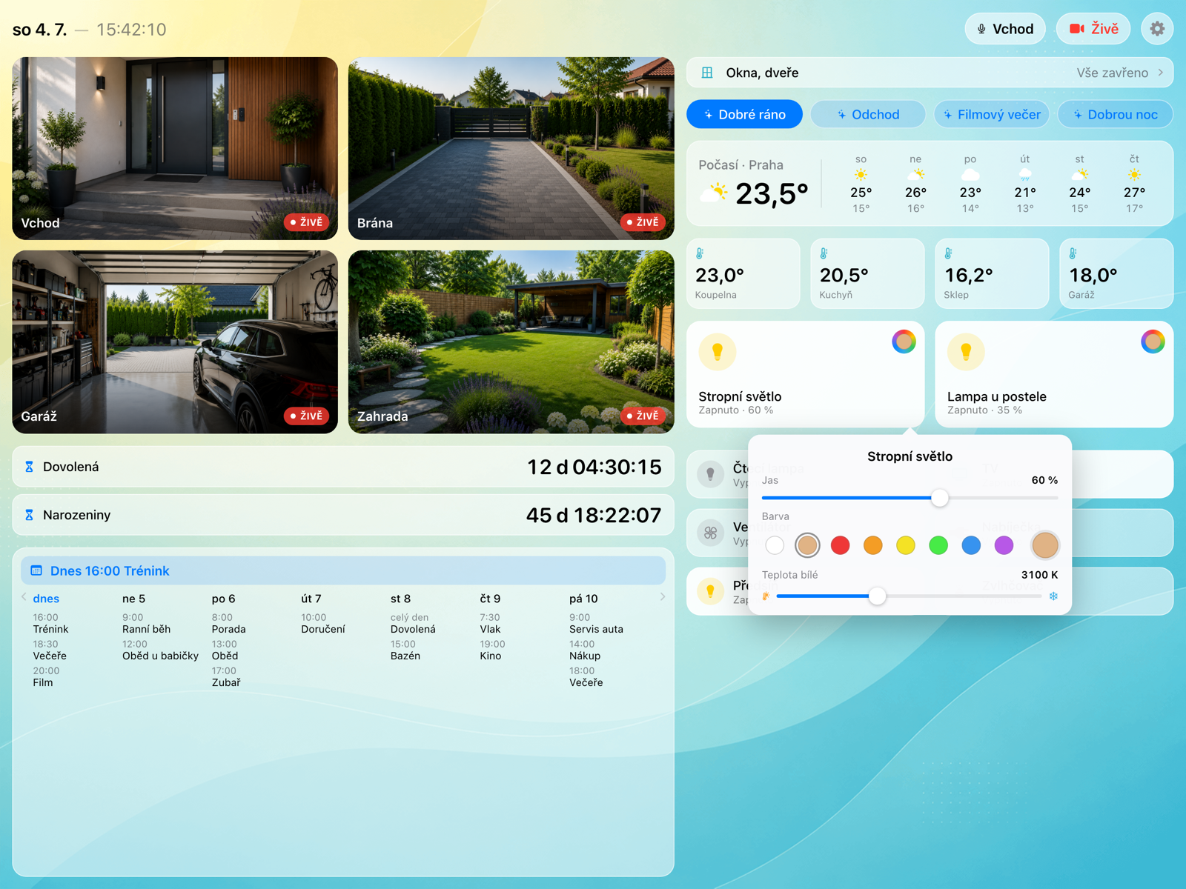The image size is (1186, 889).
Task: Click the partly cloudy icon for st forecast
Action: tap(1079, 175)
